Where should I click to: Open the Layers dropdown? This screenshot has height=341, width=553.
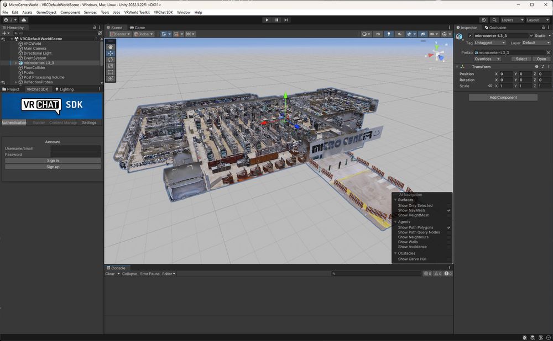[x=512, y=20]
